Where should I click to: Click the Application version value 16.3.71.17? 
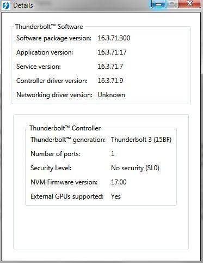tap(112, 52)
